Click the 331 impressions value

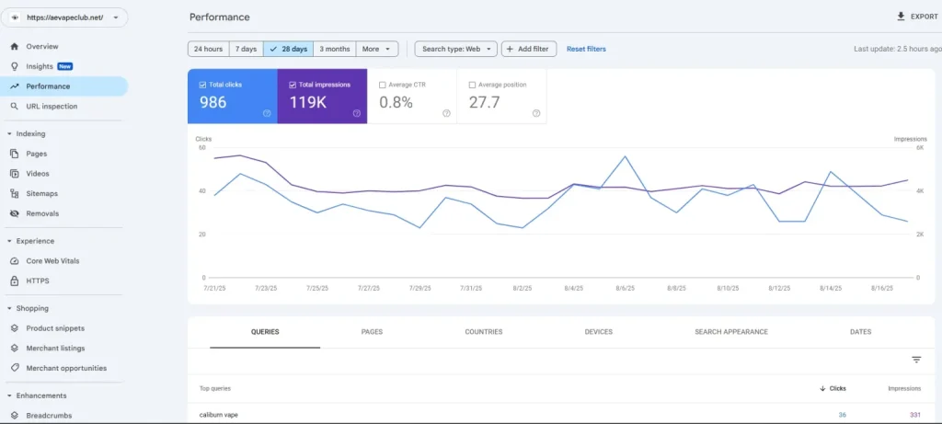[x=915, y=415]
